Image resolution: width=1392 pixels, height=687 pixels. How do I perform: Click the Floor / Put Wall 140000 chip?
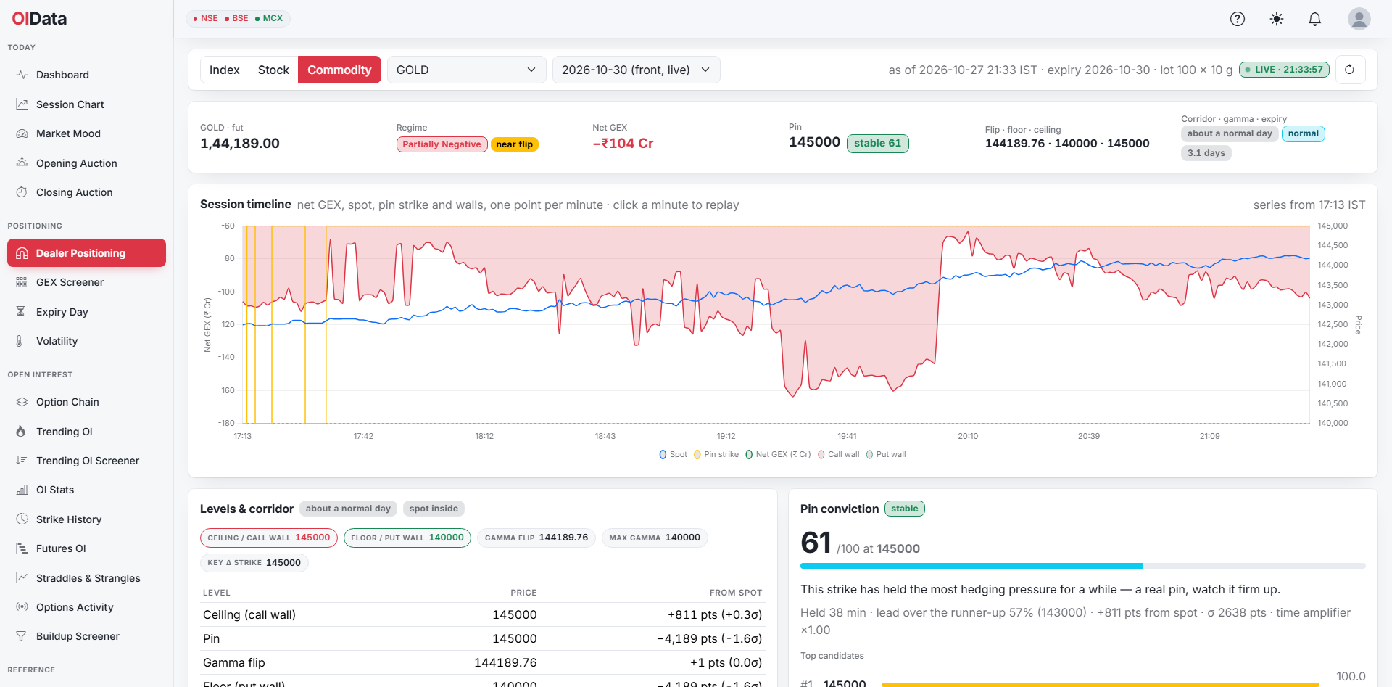point(407,538)
